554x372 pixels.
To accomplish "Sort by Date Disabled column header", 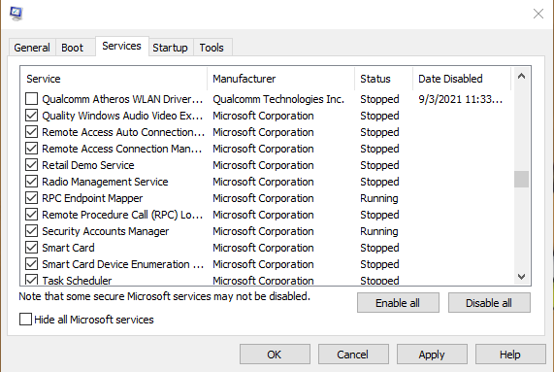I will [462, 79].
